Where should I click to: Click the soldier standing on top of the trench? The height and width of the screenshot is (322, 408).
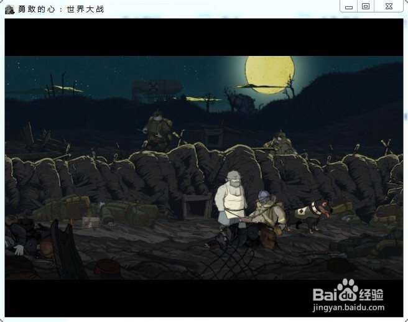point(157,131)
